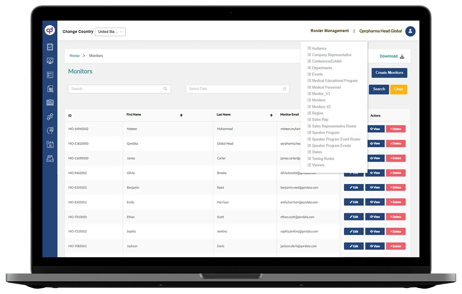
Task: Open the document search sidebar icon
Action: pyautogui.click(x=50, y=89)
